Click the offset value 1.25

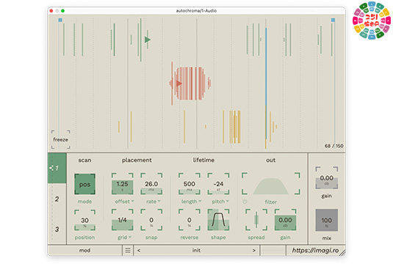(123, 184)
